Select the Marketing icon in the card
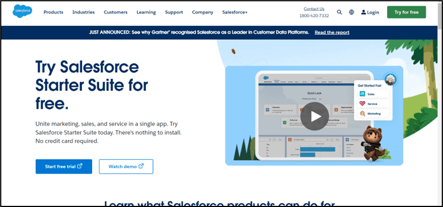443x207 pixels. click(362, 114)
